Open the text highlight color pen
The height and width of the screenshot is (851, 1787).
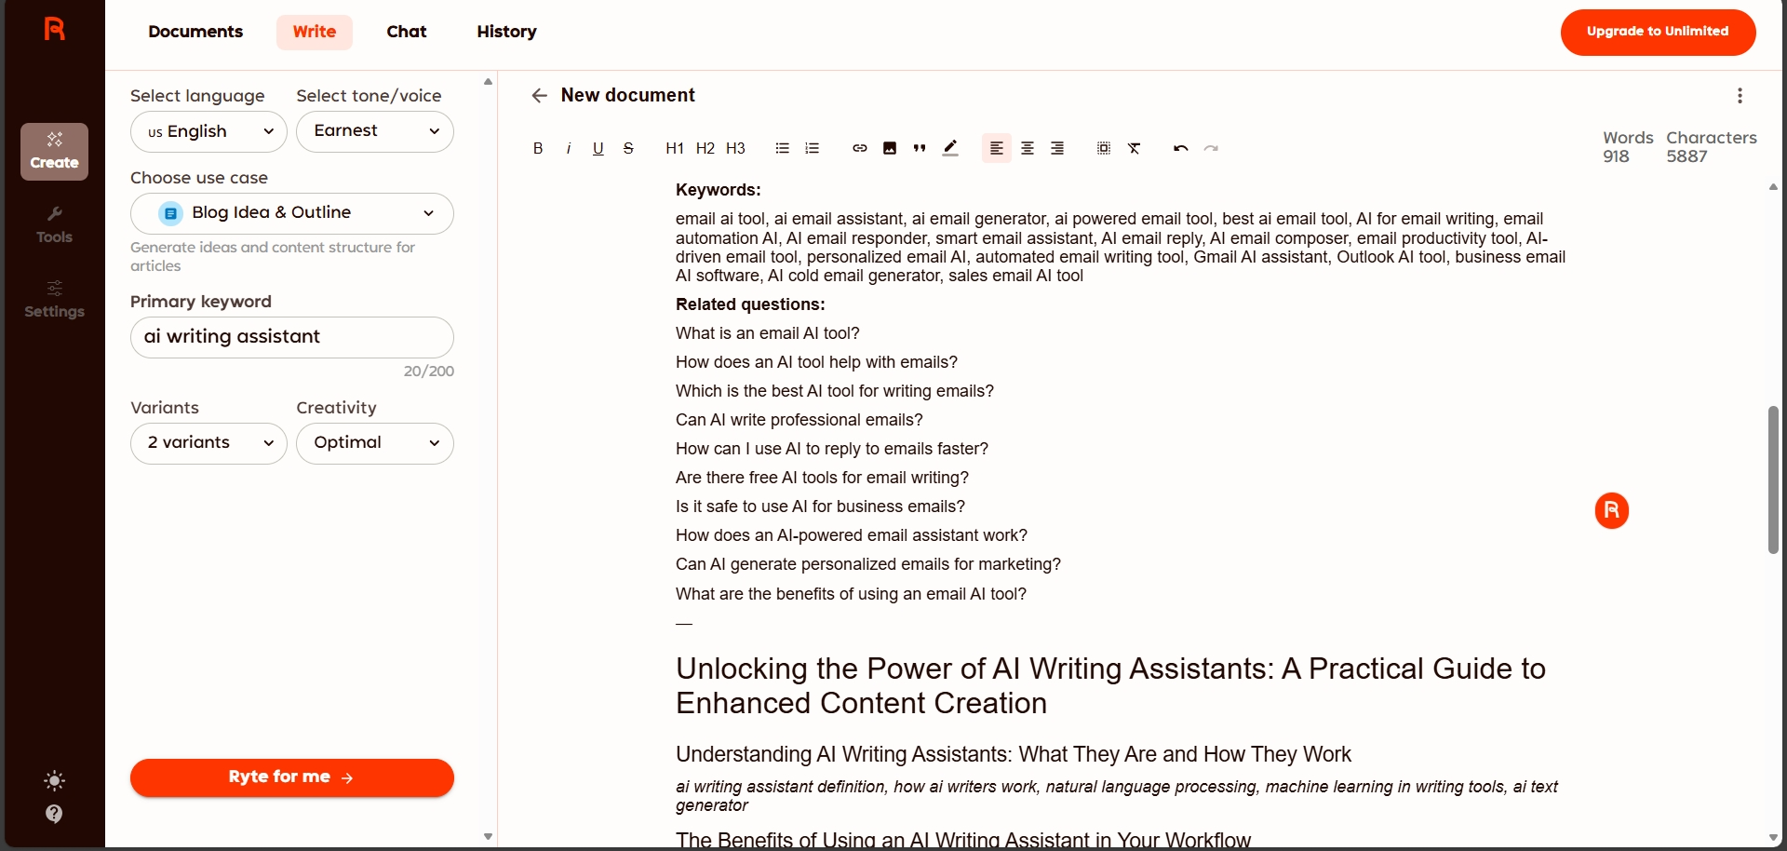point(950,149)
